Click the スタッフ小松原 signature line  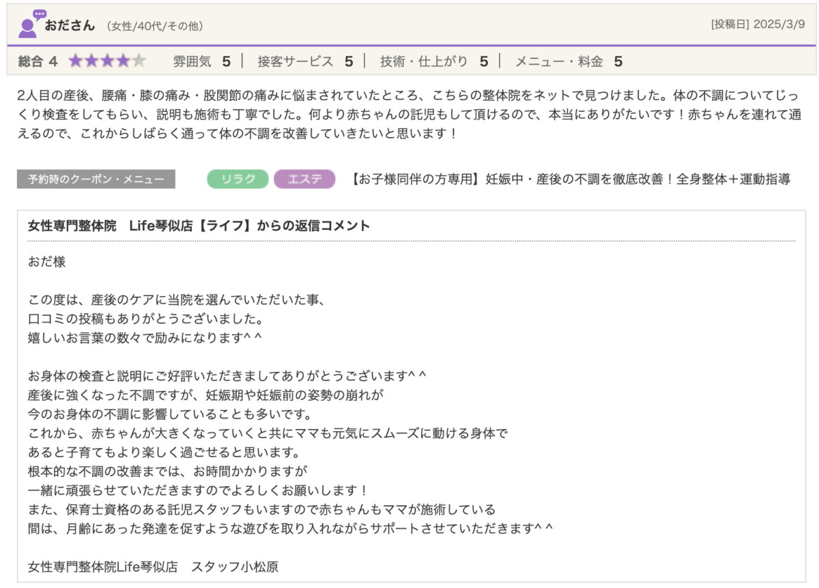154,567
